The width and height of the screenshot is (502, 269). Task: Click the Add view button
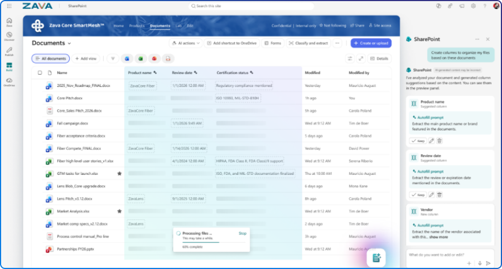[86, 58]
